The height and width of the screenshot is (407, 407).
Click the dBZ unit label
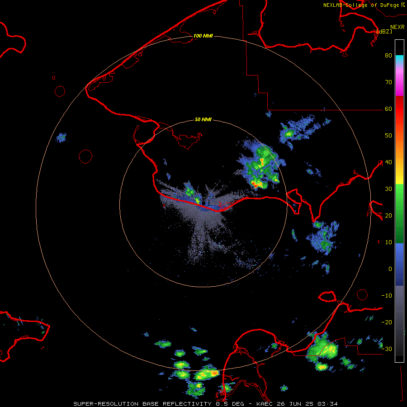pos(384,31)
